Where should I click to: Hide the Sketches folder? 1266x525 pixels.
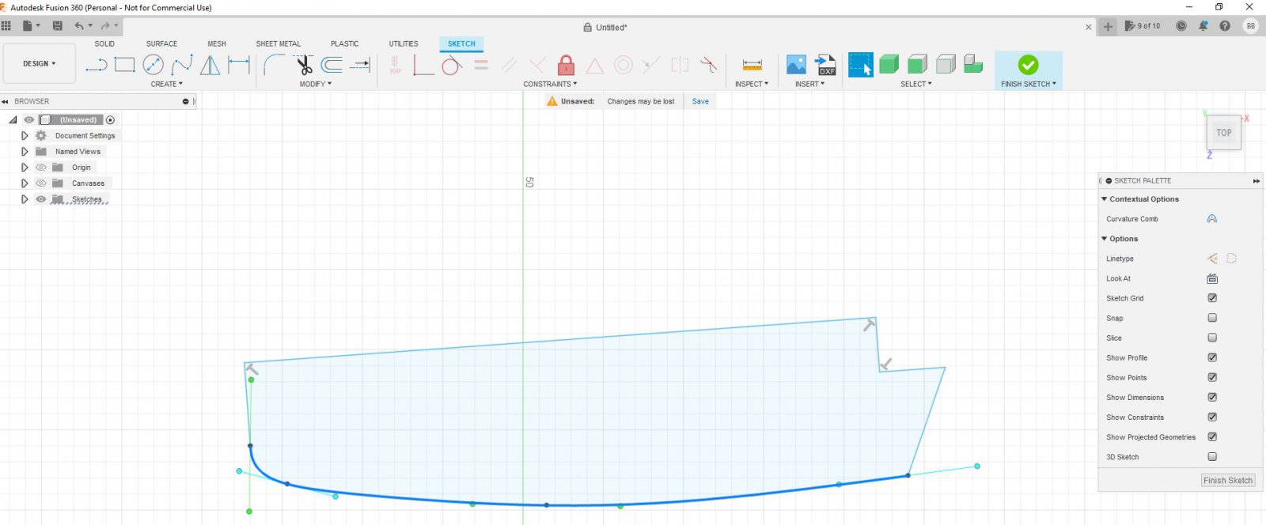pos(41,199)
